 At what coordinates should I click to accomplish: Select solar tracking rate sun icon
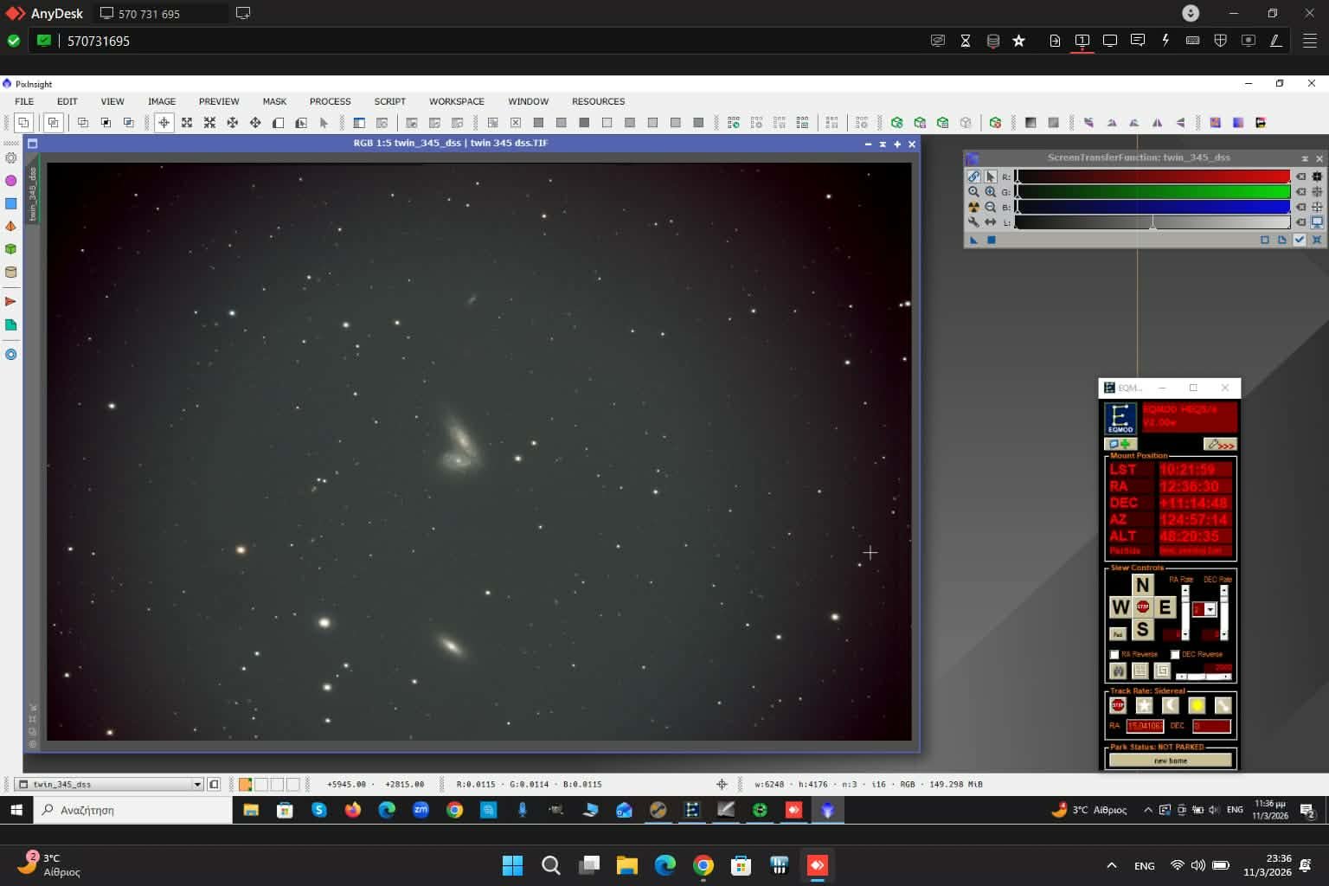(x=1197, y=705)
